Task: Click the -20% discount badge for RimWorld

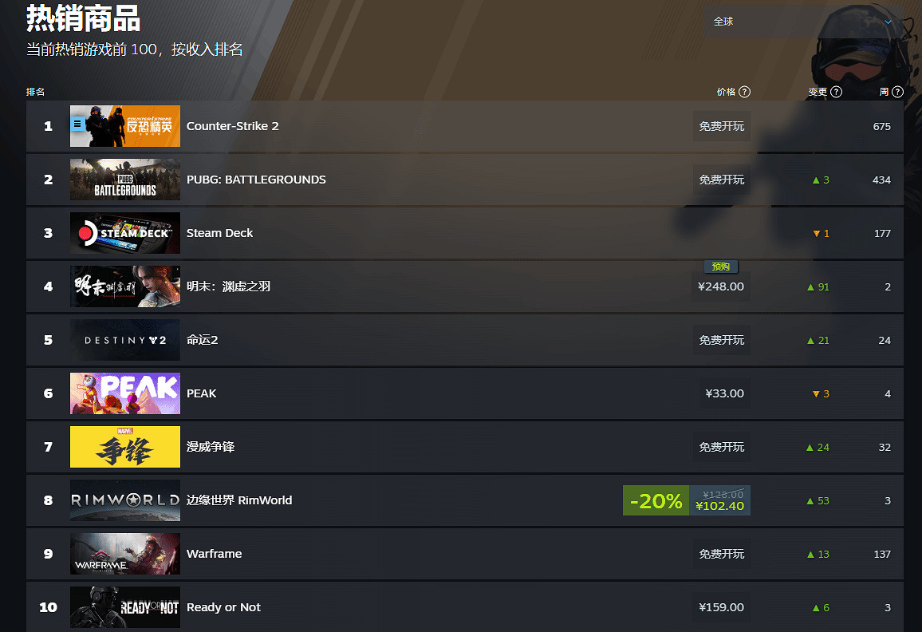Action: (x=656, y=500)
